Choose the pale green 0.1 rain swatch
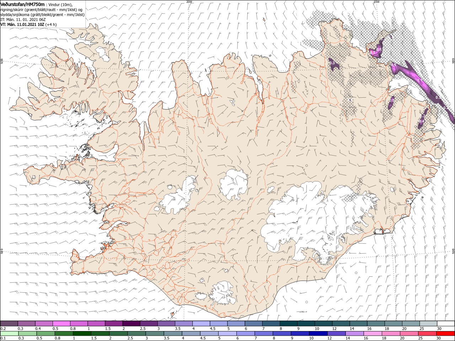The height and width of the screenshot is (341, 455). click(10, 334)
